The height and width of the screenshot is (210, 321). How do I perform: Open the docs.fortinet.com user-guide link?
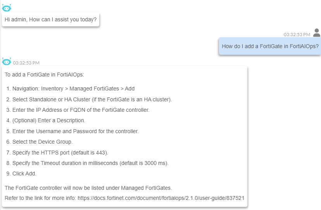coord(161,198)
